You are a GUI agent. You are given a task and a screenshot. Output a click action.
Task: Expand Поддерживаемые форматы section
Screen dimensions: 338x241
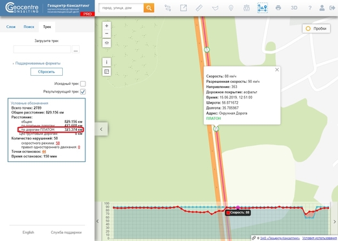(37, 63)
